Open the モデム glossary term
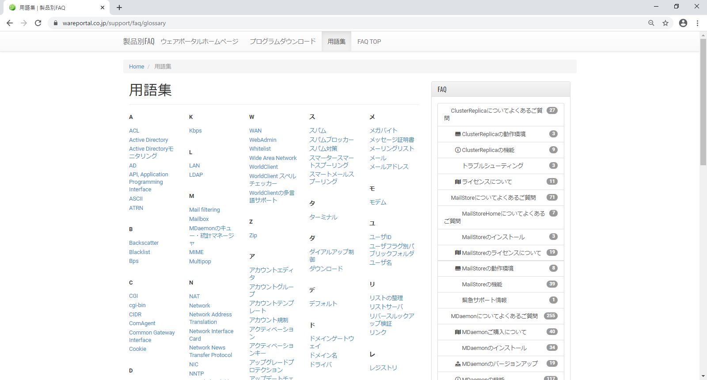The height and width of the screenshot is (380, 707). click(x=378, y=202)
